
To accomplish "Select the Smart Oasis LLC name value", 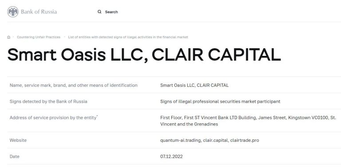I will pos(194,85).
